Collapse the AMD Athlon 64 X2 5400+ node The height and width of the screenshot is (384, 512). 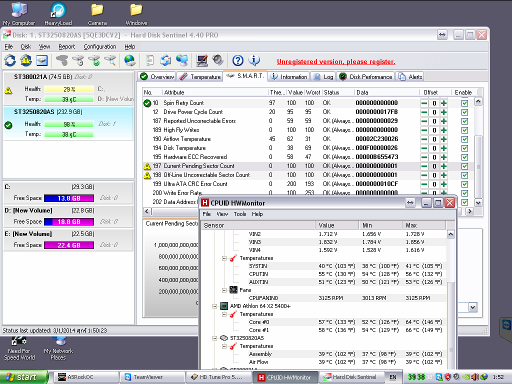[x=214, y=306]
